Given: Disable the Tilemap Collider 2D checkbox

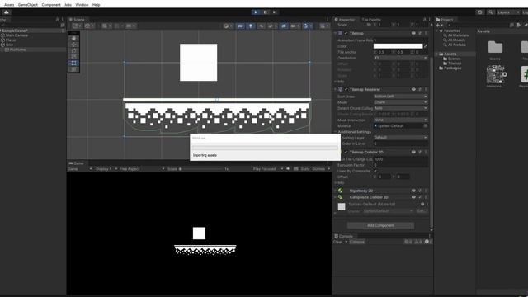Looking at the screenshot, I should 346,152.
